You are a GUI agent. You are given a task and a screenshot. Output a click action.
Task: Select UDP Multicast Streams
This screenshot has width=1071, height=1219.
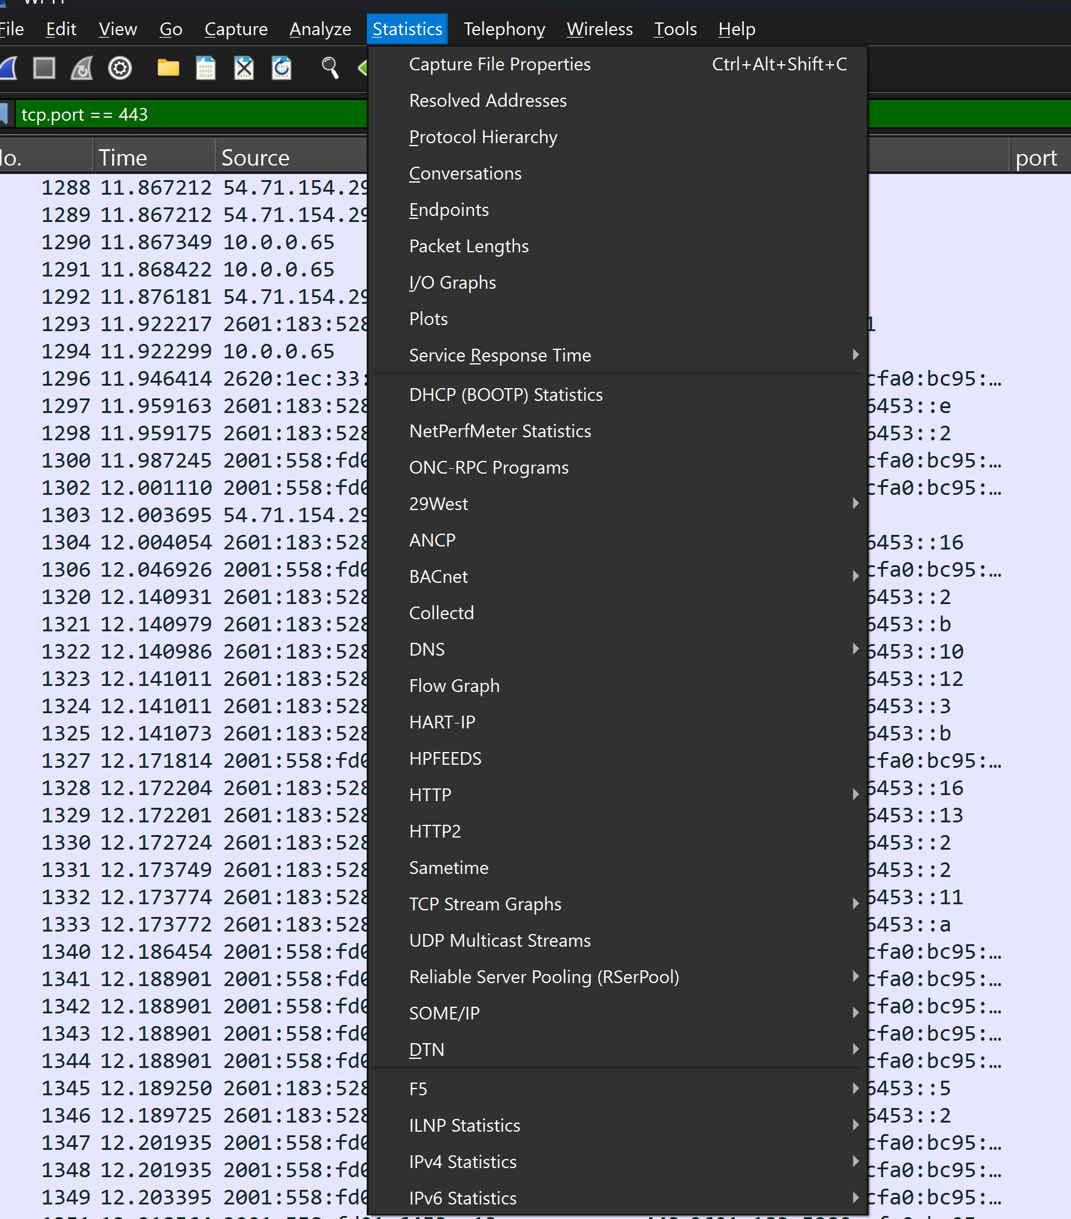pyautogui.click(x=618, y=941)
